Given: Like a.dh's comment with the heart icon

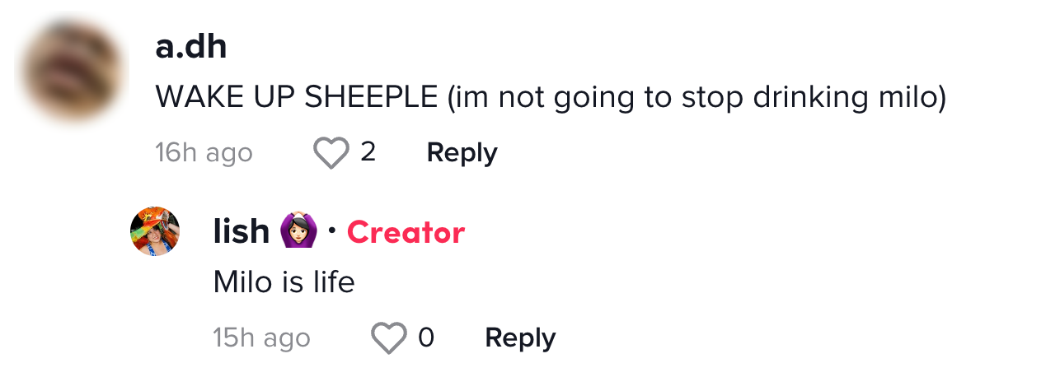Looking at the screenshot, I should [x=331, y=153].
